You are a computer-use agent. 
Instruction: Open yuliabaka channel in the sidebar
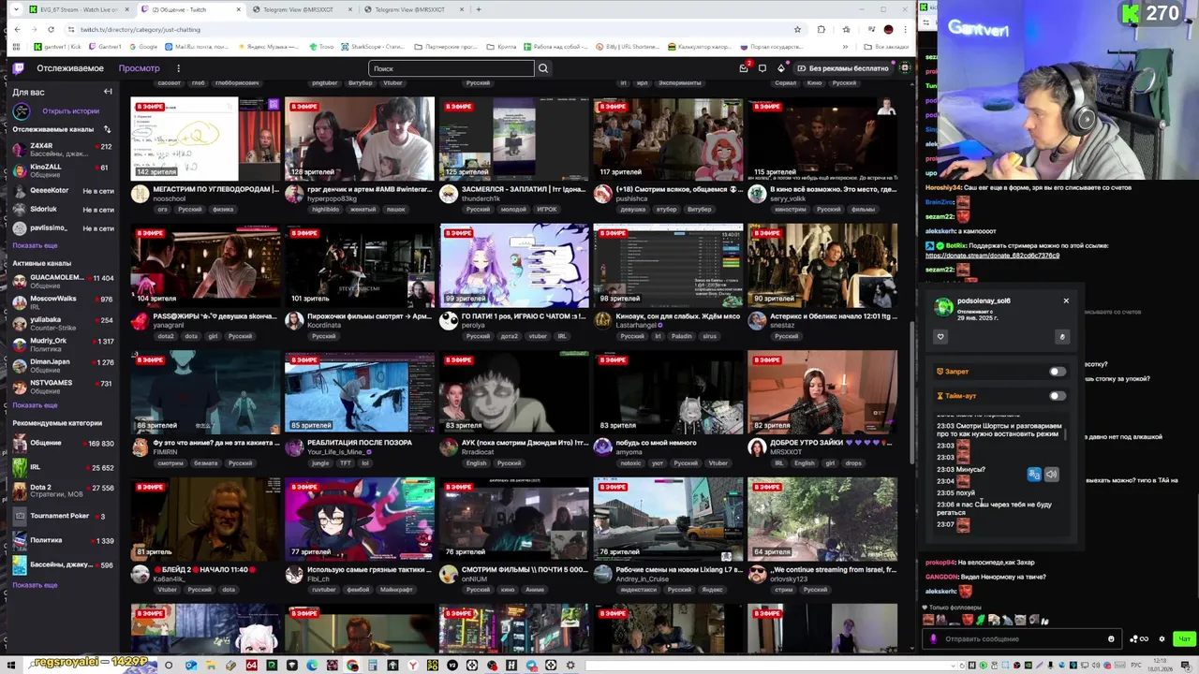point(64,322)
